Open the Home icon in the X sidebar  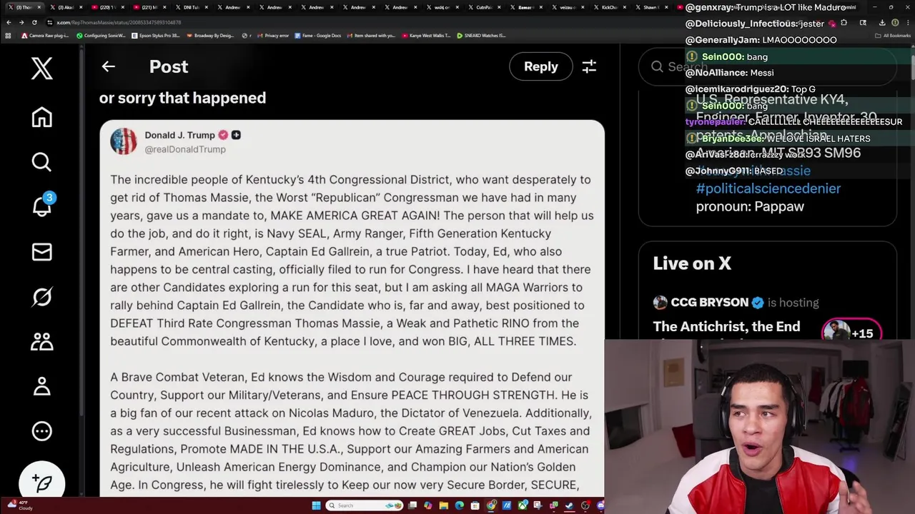click(x=41, y=117)
